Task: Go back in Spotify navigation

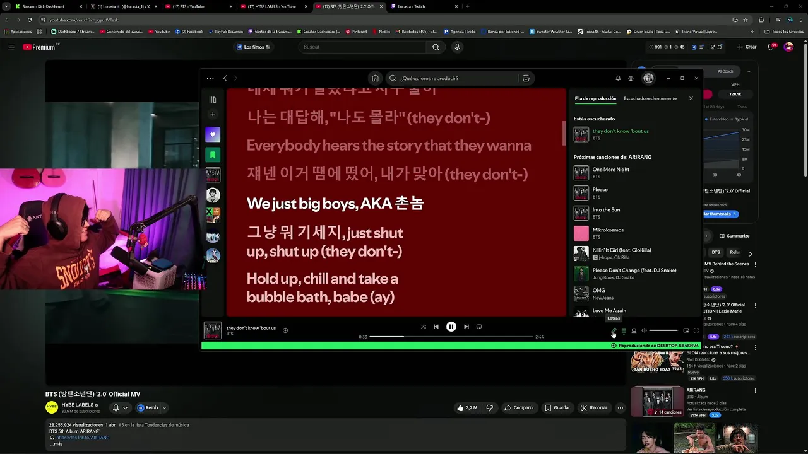Action: point(225,78)
